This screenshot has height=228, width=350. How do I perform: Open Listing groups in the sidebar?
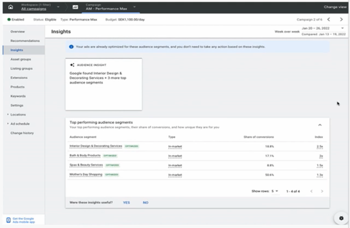(22, 68)
